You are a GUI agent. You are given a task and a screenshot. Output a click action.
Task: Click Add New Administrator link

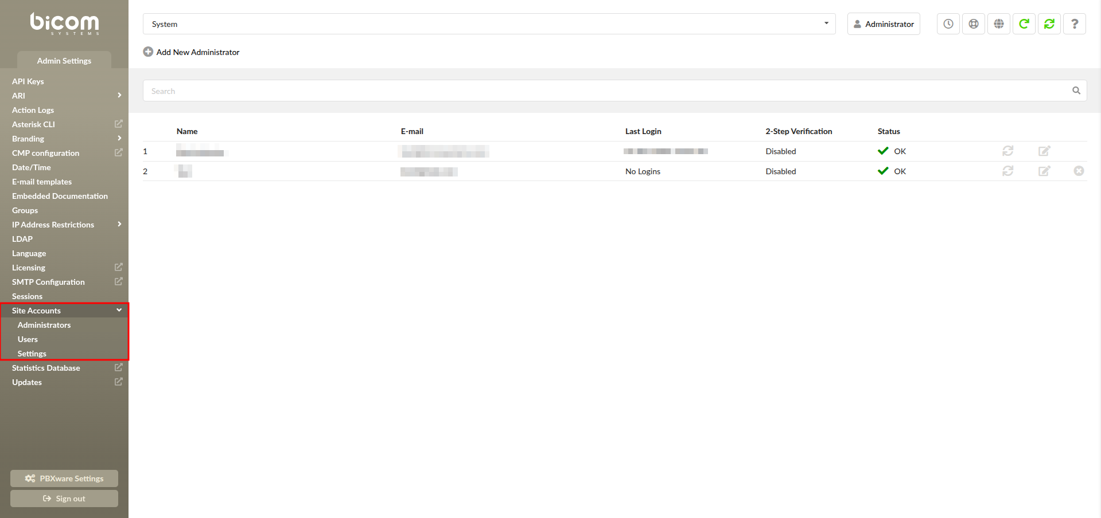(x=198, y=52)
